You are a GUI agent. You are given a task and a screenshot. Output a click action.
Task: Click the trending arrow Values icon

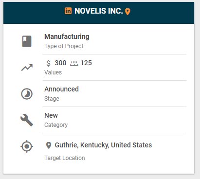27,68
